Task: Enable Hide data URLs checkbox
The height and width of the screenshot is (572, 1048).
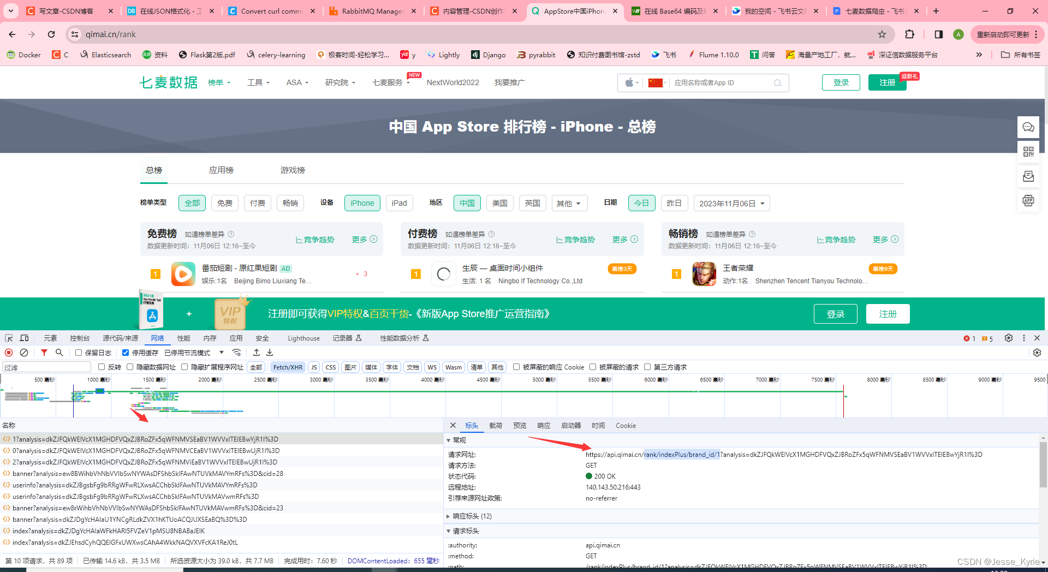Action: click(130, 367)
